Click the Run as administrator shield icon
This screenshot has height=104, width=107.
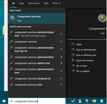coord(73,49)
